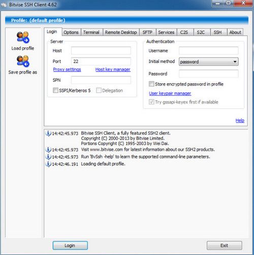This screenshot has width=254, height=255.
Task: Toggle the Delegation checkbox
Action: coord(99,90)
